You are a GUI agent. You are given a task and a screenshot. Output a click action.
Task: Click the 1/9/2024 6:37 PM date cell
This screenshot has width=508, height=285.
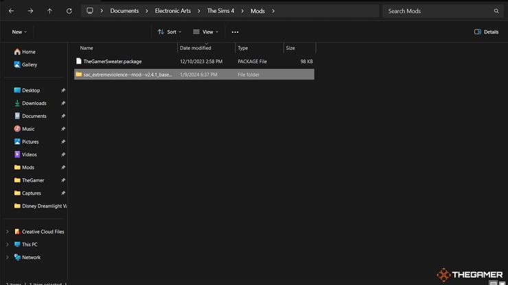pos(198,75)
